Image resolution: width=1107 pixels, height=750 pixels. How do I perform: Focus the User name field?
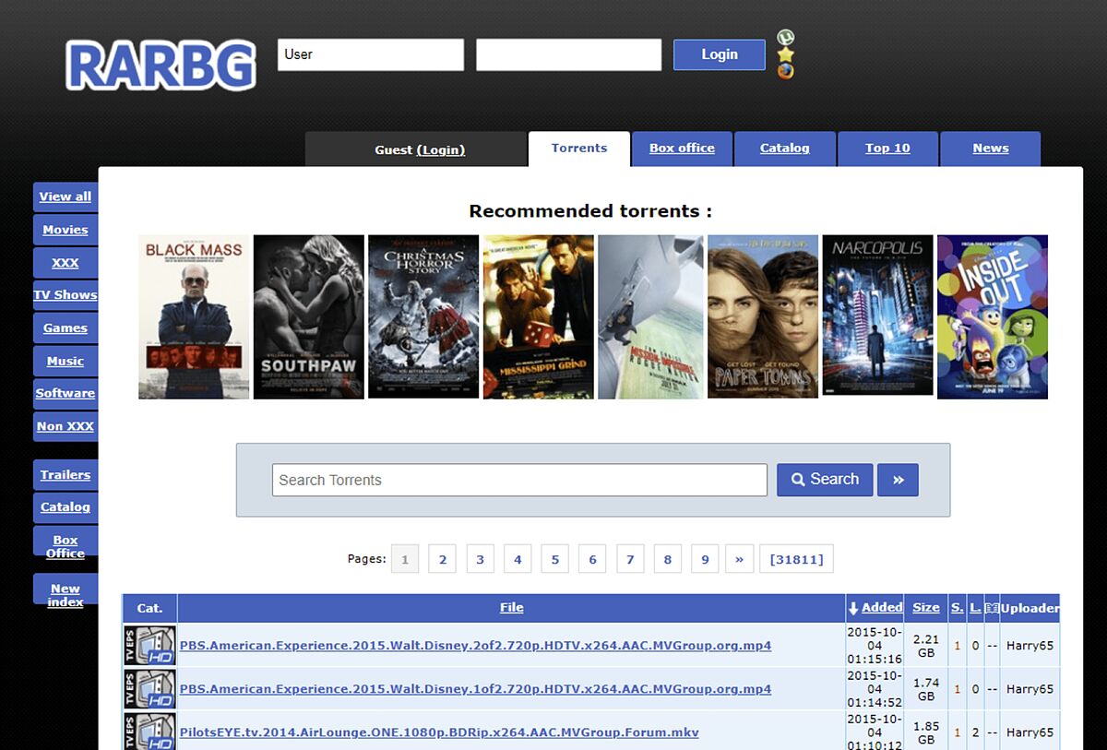click(x=371, y=54)
